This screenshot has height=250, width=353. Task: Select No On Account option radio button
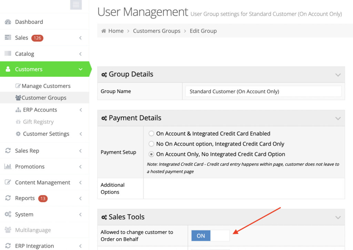point(151,144)
